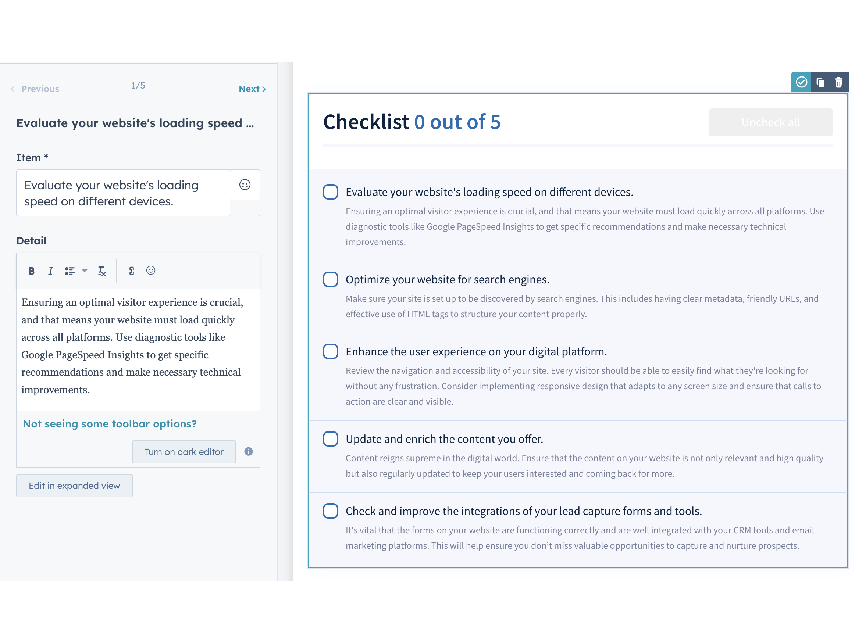Open emoji picker in Detail toolbar

point(151,271)
